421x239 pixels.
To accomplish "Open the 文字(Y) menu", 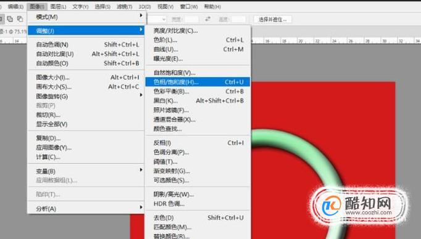I will click(80, 6).
